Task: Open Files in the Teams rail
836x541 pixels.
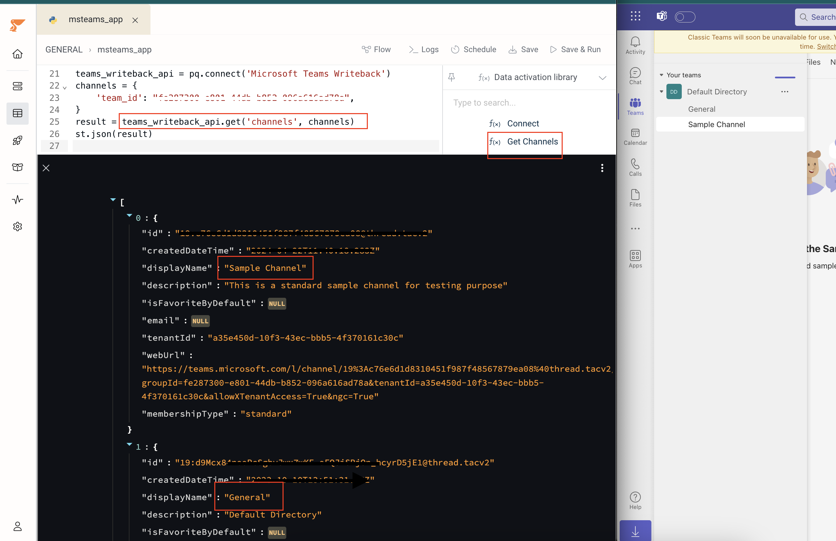Action: click(x=635, y=198)
